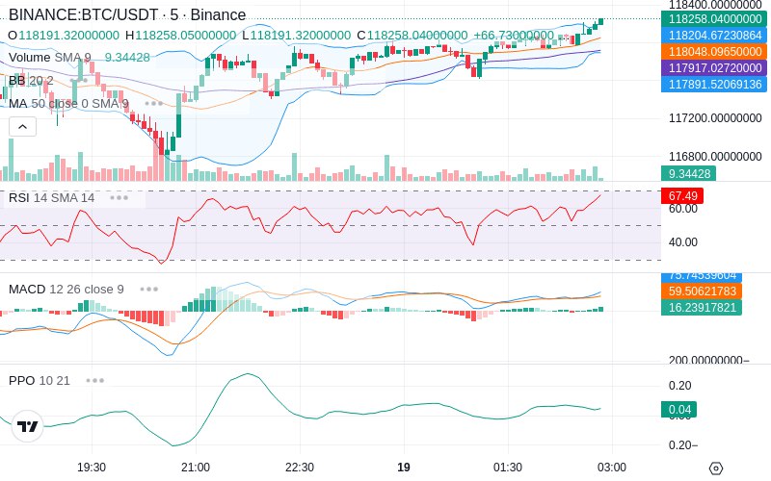Open more options for MA 50 indicator
The height and width of the screenshot is (481, 771).
tap(154, 104)
